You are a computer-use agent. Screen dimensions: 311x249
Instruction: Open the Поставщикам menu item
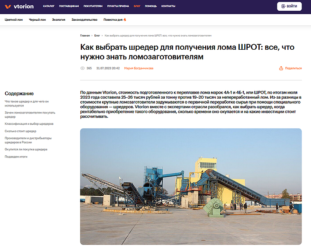tap(69, 6)
